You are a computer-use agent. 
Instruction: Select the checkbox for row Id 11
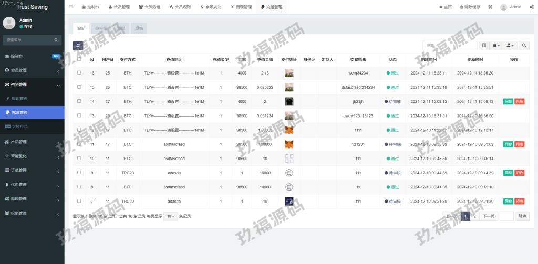click(x=79, y=144)
